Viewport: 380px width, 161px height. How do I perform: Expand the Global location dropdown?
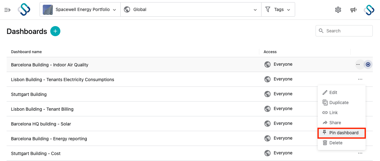(x=191, y=10)
